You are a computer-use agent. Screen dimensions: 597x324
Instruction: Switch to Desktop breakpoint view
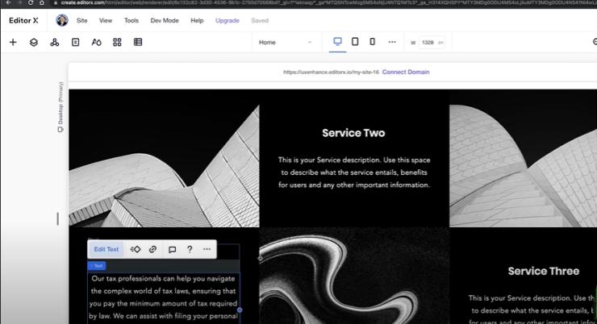coord(337,41)
